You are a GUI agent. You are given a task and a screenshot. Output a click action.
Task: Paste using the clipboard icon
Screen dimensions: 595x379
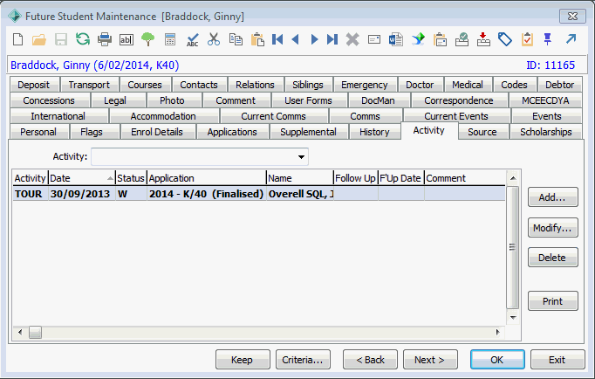[x=257, y=39]
